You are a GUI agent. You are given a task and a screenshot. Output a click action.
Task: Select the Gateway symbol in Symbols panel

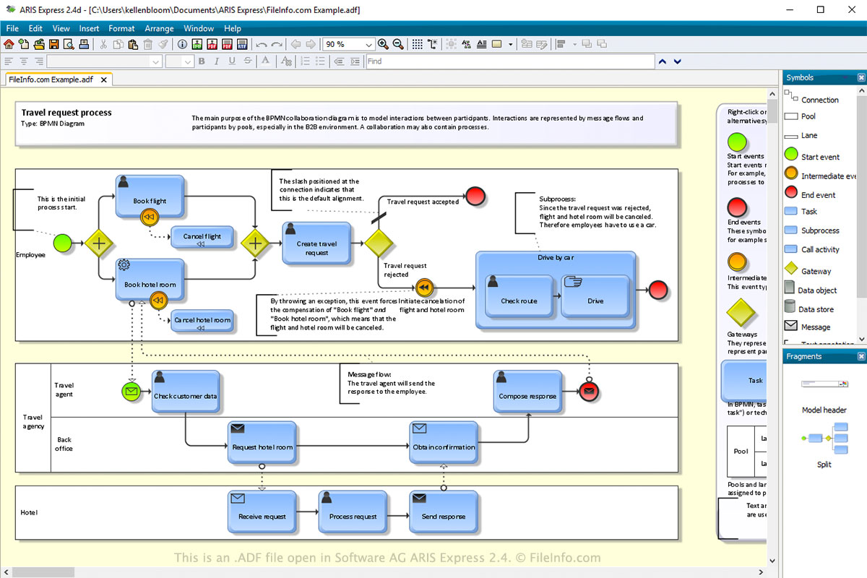pos(816,271)
